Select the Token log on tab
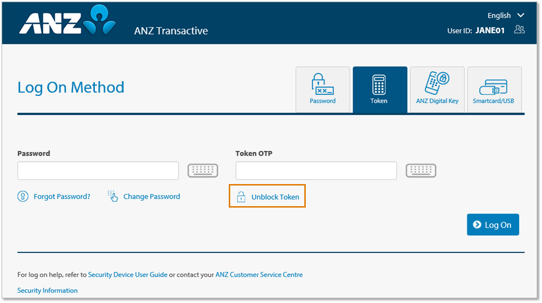 (380, 89)
